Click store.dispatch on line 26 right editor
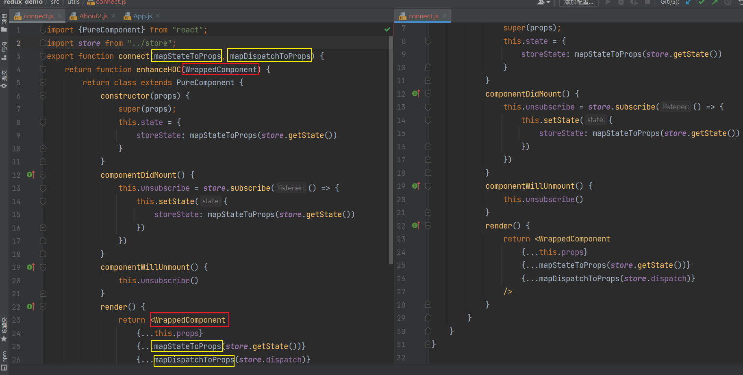 [655, 278]
